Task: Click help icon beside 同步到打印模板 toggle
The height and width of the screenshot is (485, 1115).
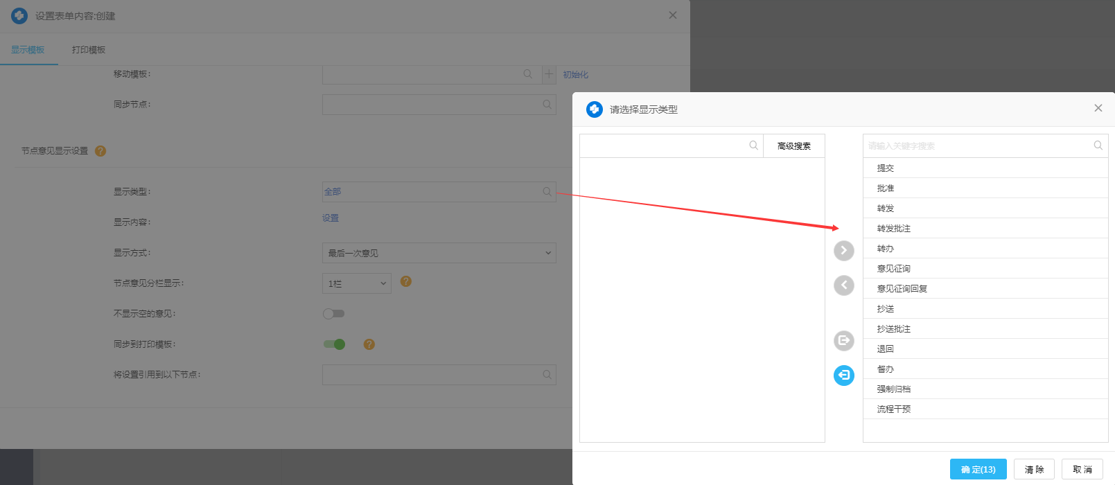Action: tap(369, 344)
